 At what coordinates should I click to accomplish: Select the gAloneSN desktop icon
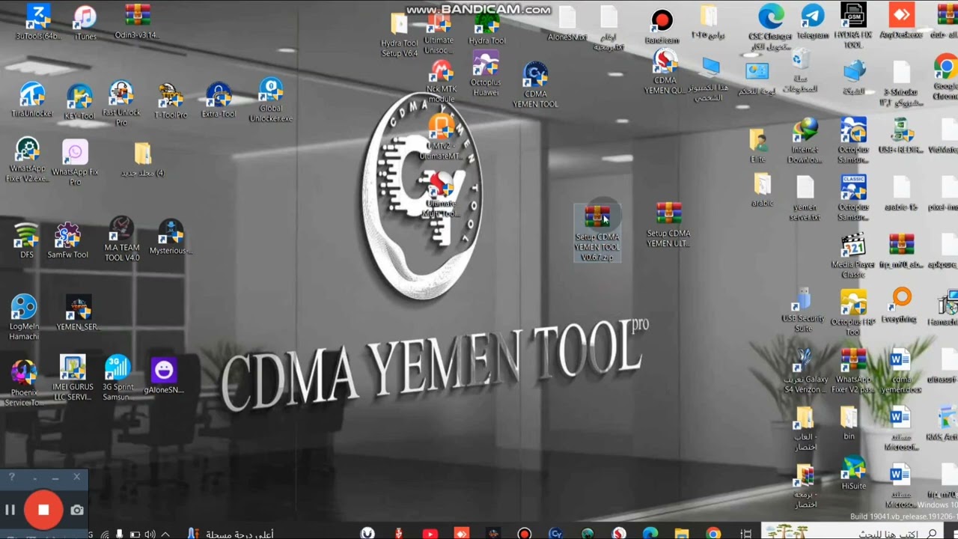[x=163, y=376]
